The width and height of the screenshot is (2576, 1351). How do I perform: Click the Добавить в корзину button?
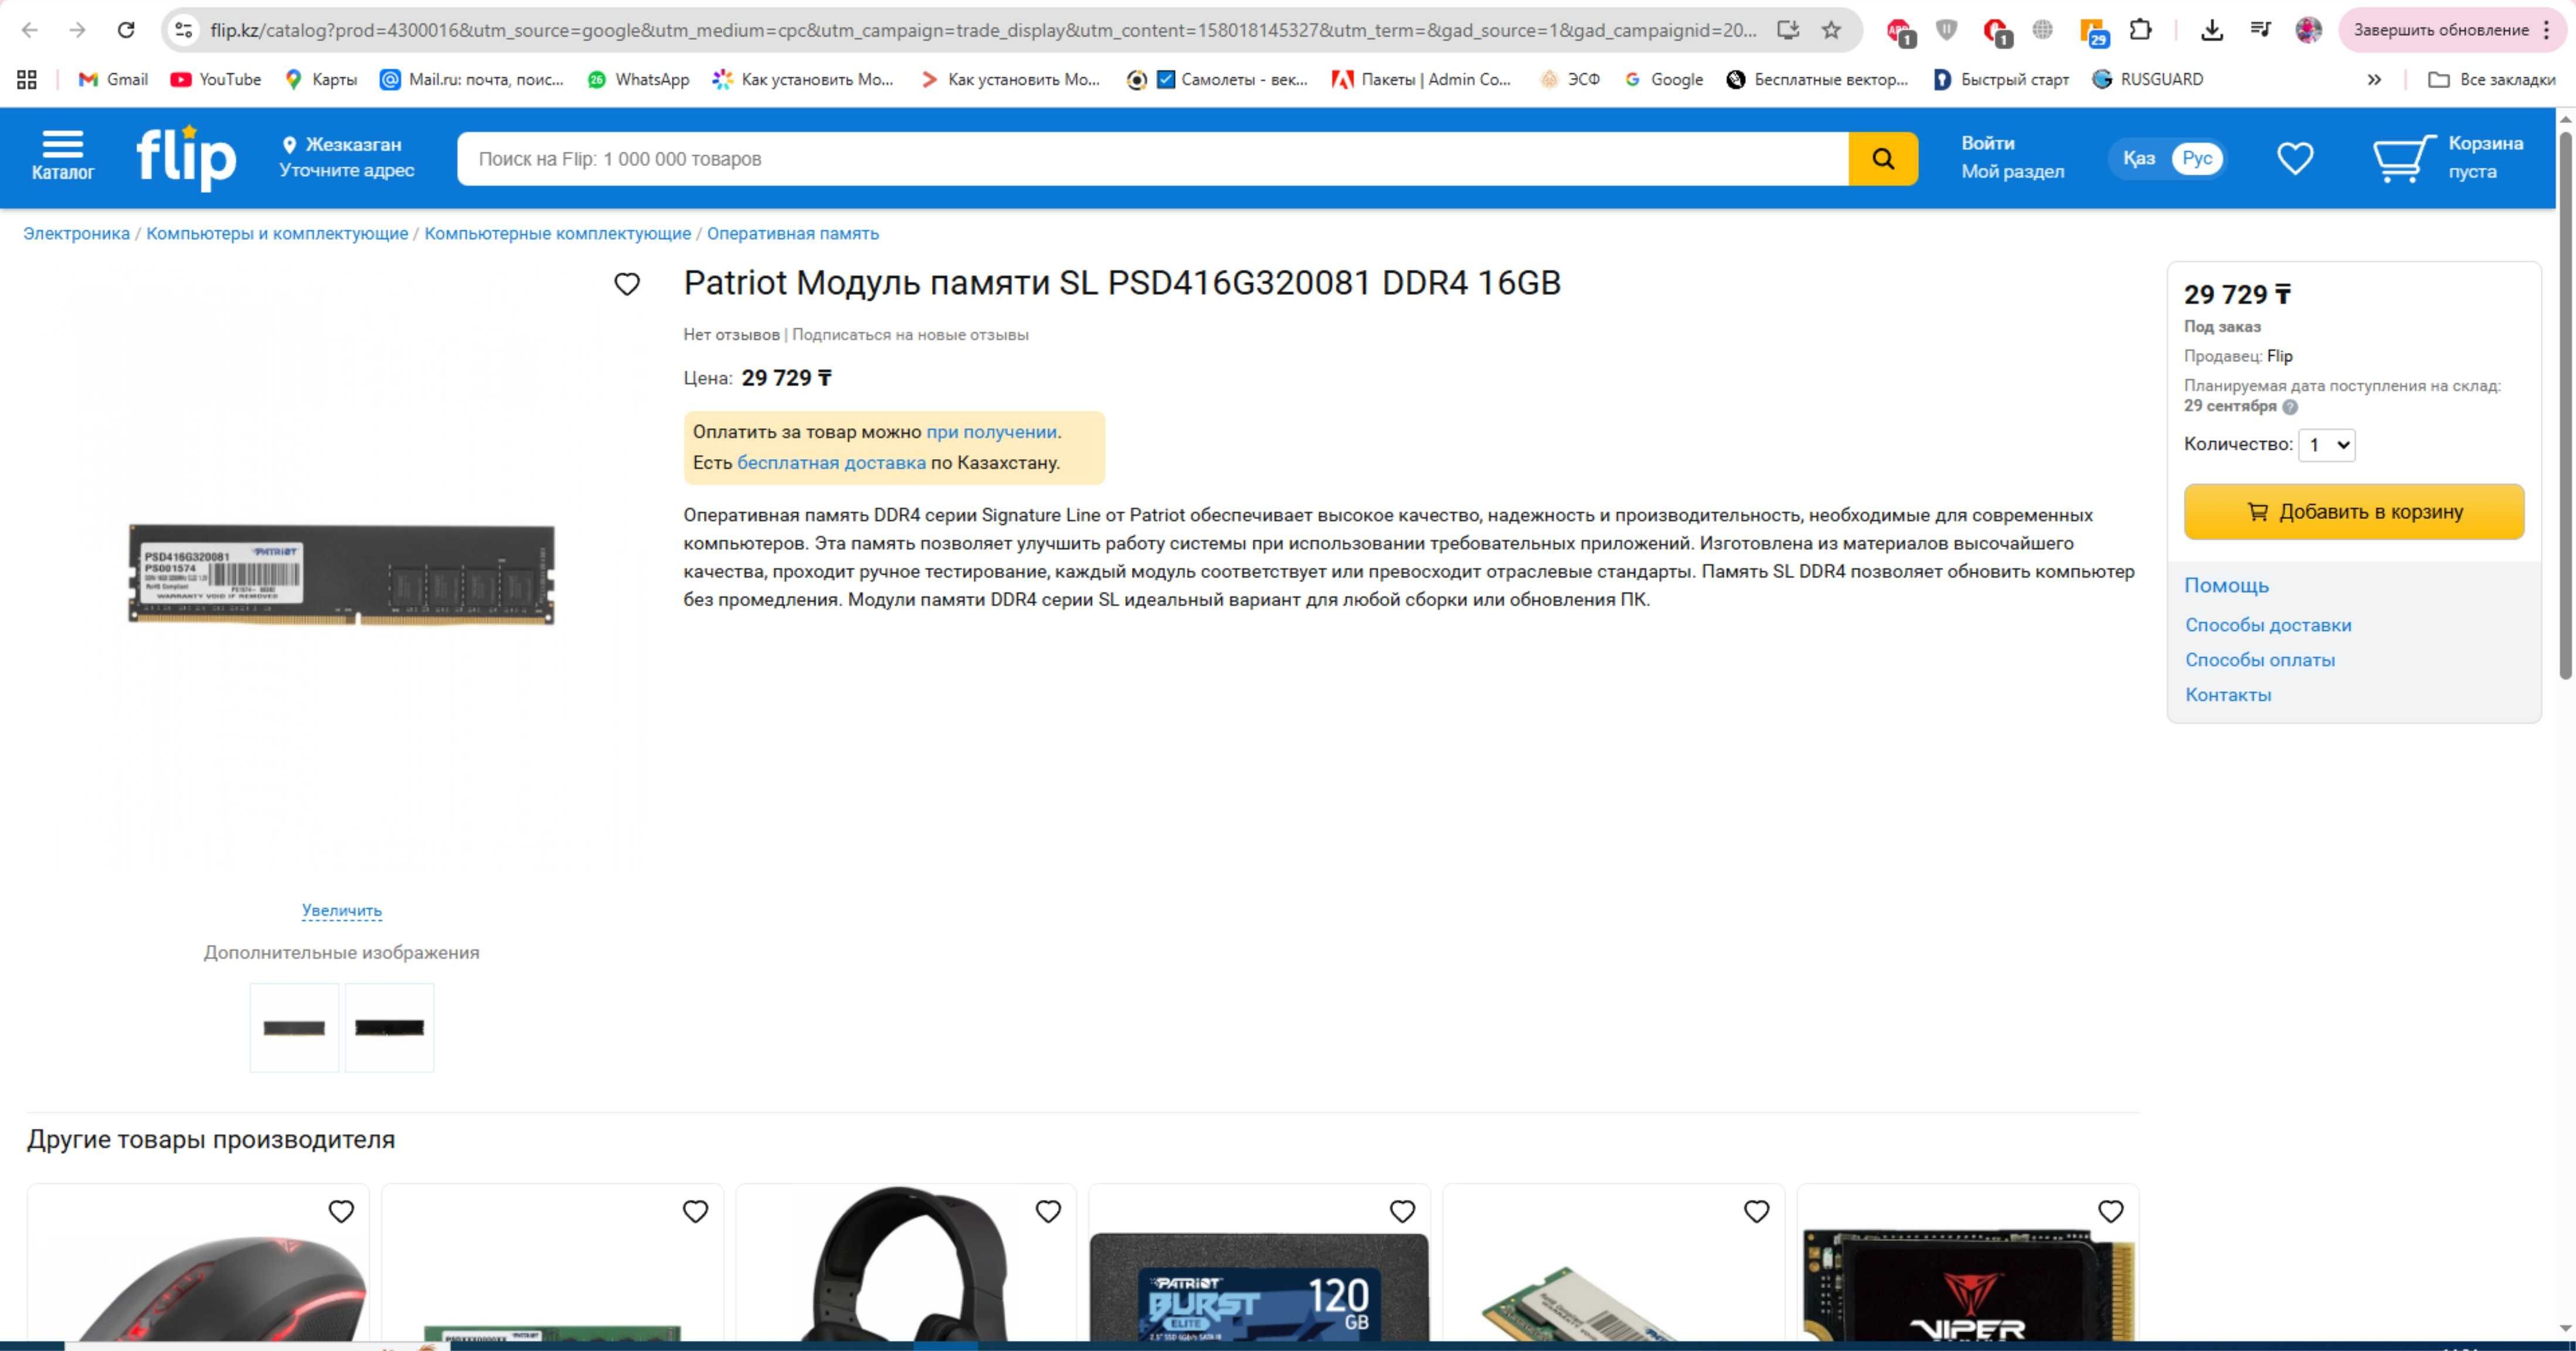coord(2354,512)
